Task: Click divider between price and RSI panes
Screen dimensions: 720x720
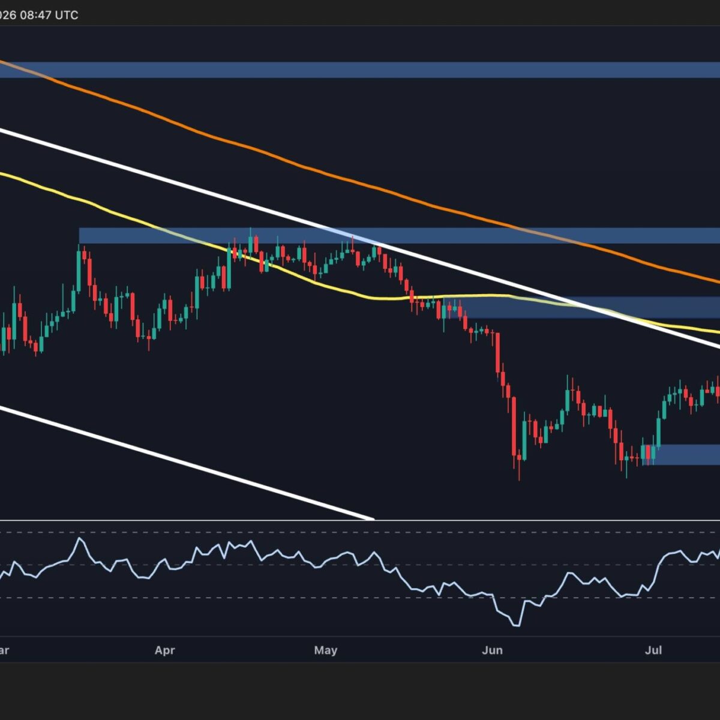Action: point(360,520)
